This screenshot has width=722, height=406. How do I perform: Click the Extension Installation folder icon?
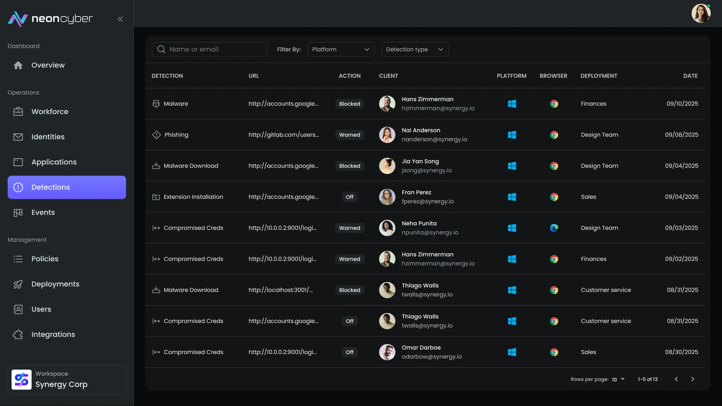click(x=156, y=197)
